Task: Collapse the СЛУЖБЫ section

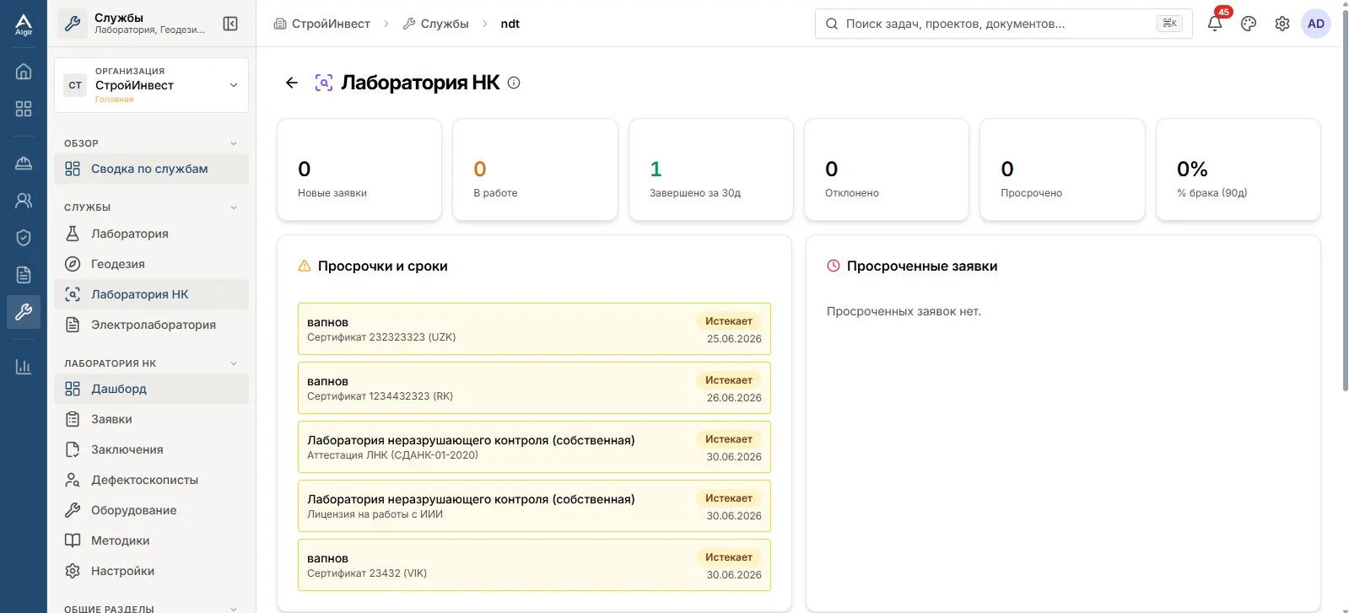Action: click(x=152, y=207)
